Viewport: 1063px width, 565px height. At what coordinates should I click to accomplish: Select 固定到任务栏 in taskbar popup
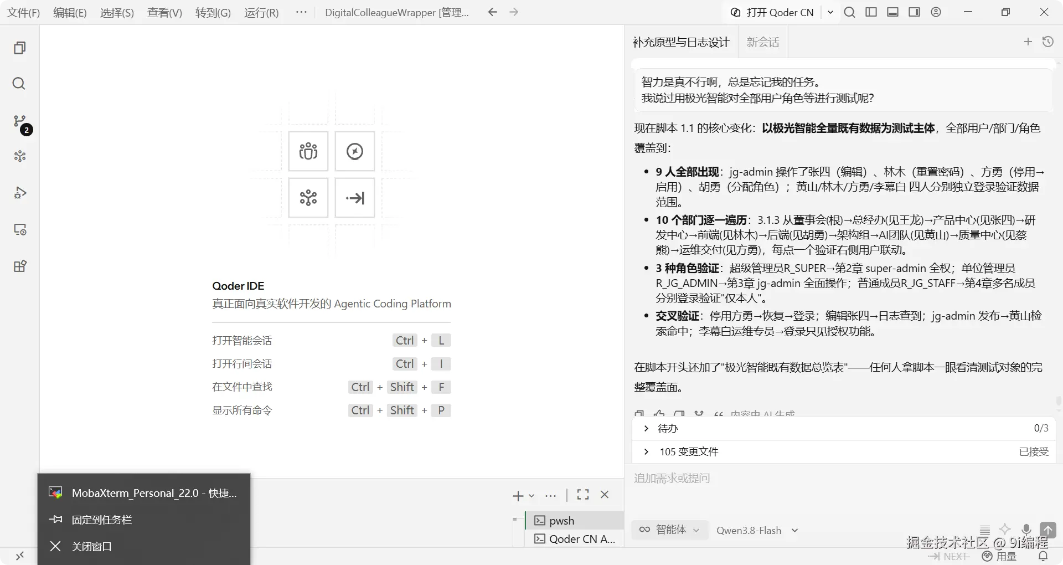[144, 520]
